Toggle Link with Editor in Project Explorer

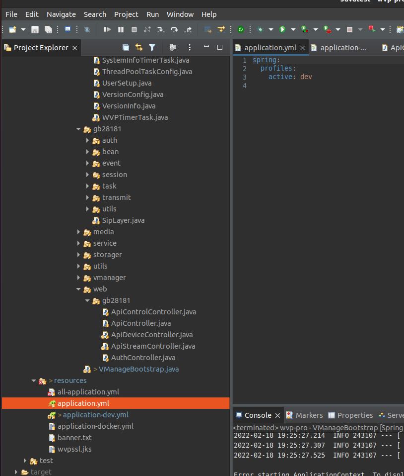point(139,47)
